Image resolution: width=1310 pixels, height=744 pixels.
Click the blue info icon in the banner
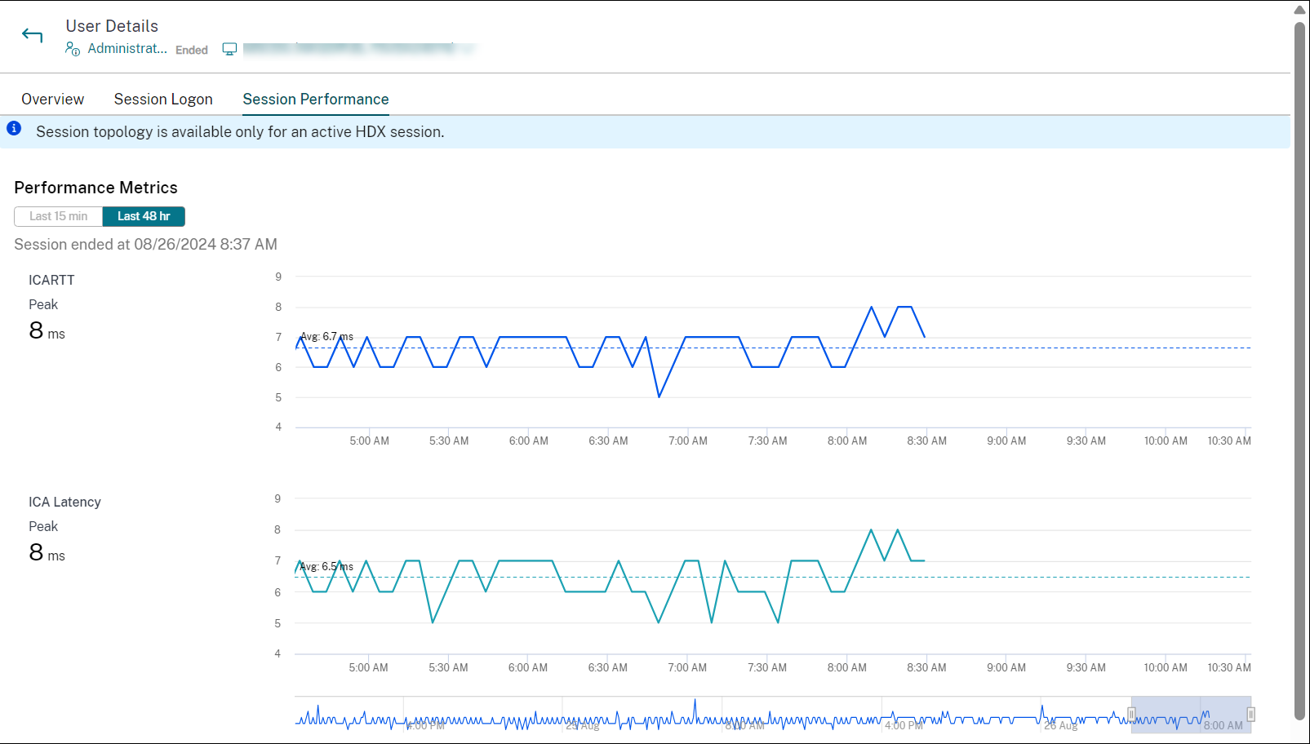(14, 129)
